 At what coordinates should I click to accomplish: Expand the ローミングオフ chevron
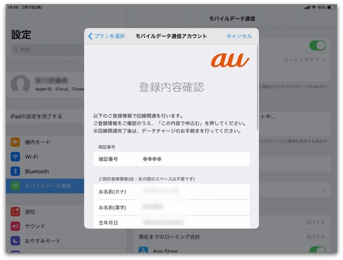tap(325, 60)
